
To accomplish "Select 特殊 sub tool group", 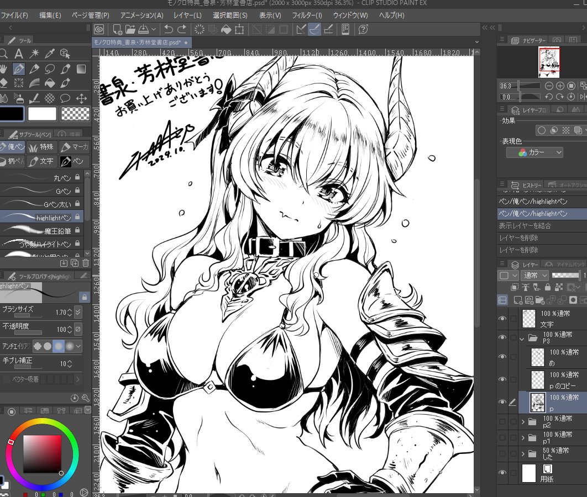I will [x=41, y=147].
